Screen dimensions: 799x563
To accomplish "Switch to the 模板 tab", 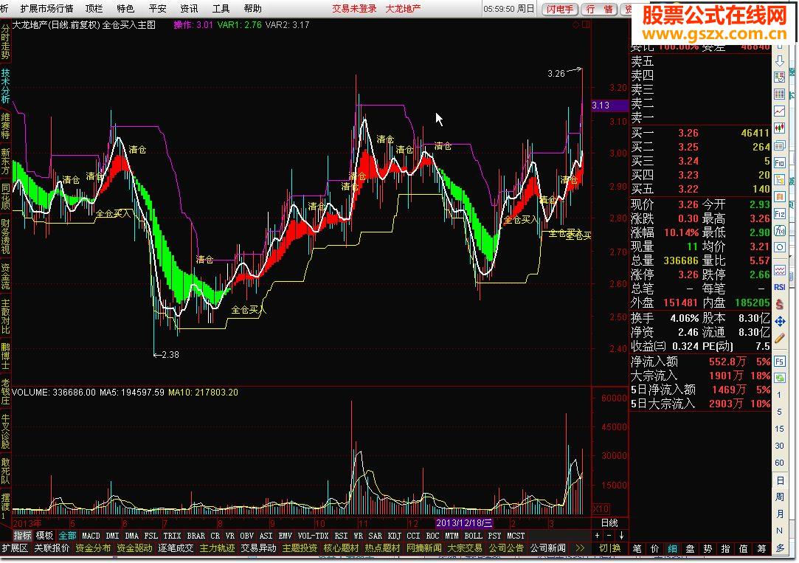I will point(44,536).
